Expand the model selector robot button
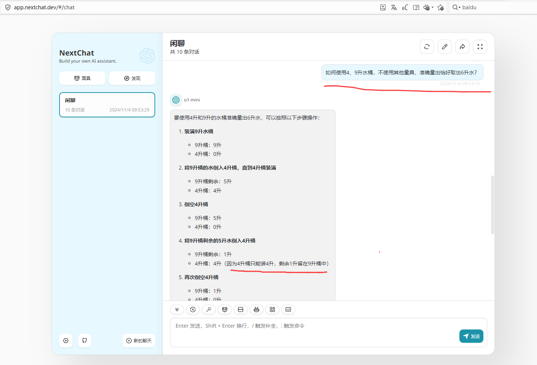This screenshot has height=365, width=537. [256, 309]
